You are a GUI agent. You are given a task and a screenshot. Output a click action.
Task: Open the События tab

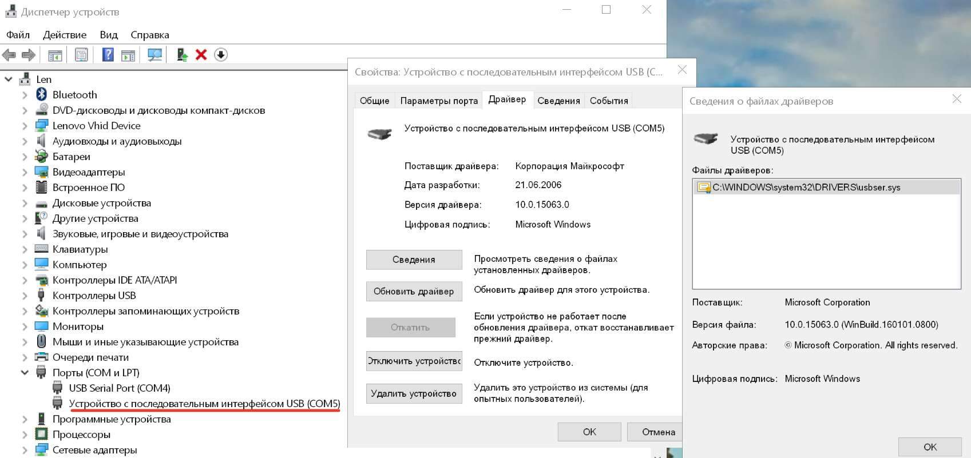coord(609,101)
